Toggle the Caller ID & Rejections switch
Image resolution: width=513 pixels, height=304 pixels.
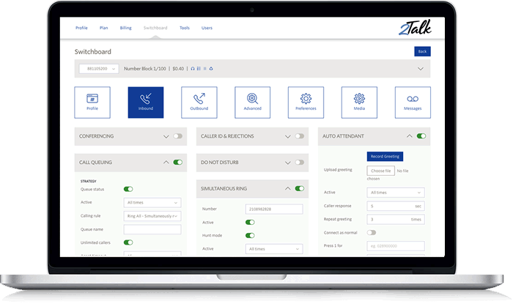coord(299,136)
